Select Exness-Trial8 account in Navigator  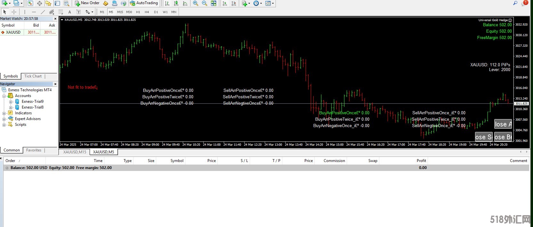[33, 107]
